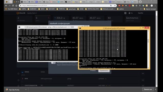This screenshot has width=163, height=92.
Task: Click the ccminer label in RVN row
Action: pos(101,79)
